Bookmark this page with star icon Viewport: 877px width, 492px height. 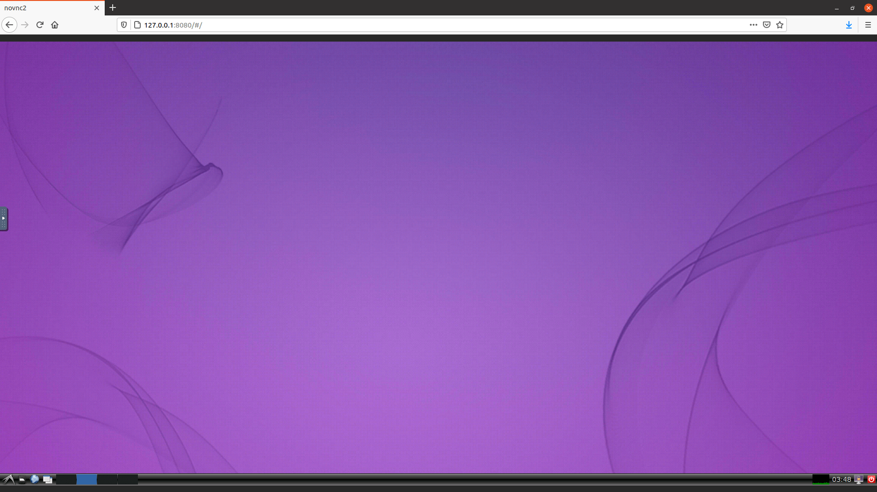pos(779,25)
